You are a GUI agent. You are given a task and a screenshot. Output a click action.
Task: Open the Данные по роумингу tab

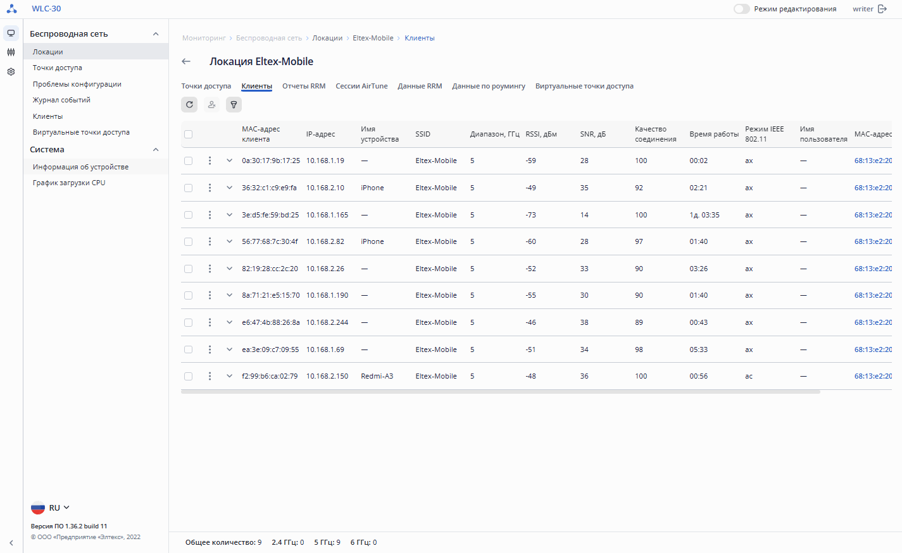coord(489,86)
